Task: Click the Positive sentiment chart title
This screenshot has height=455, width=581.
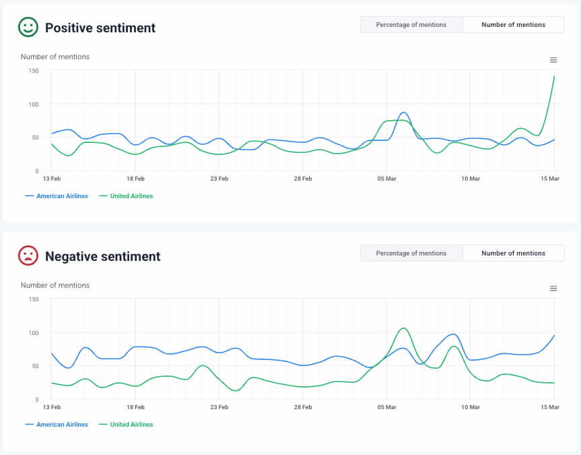Action: pos(100,28)
